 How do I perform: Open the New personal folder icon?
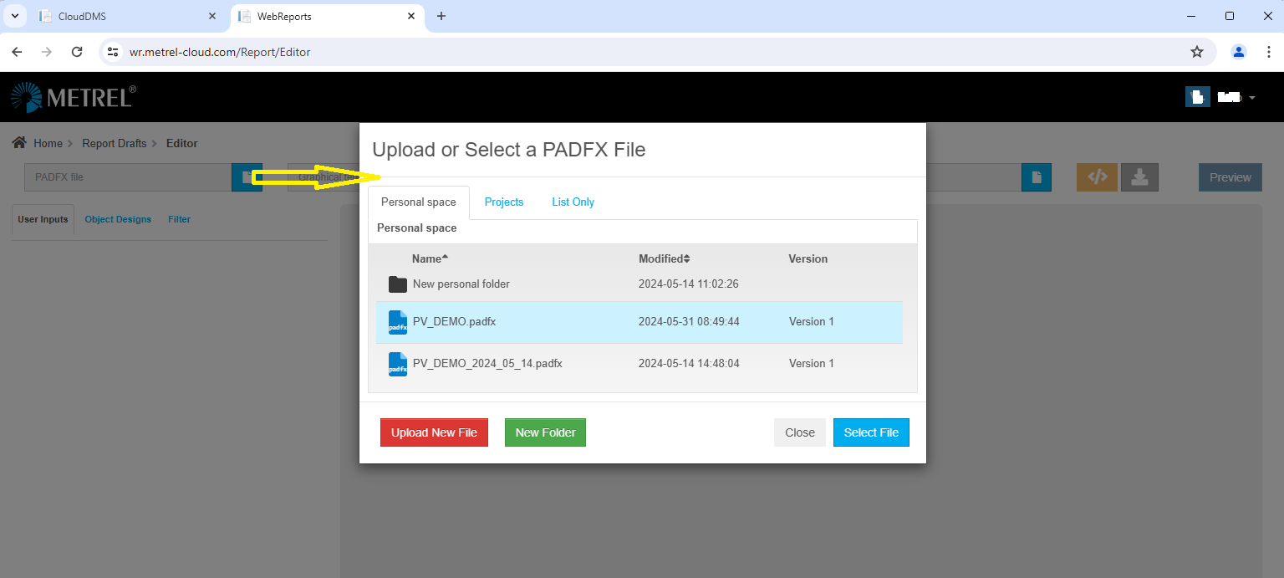[x=398, y=284]
